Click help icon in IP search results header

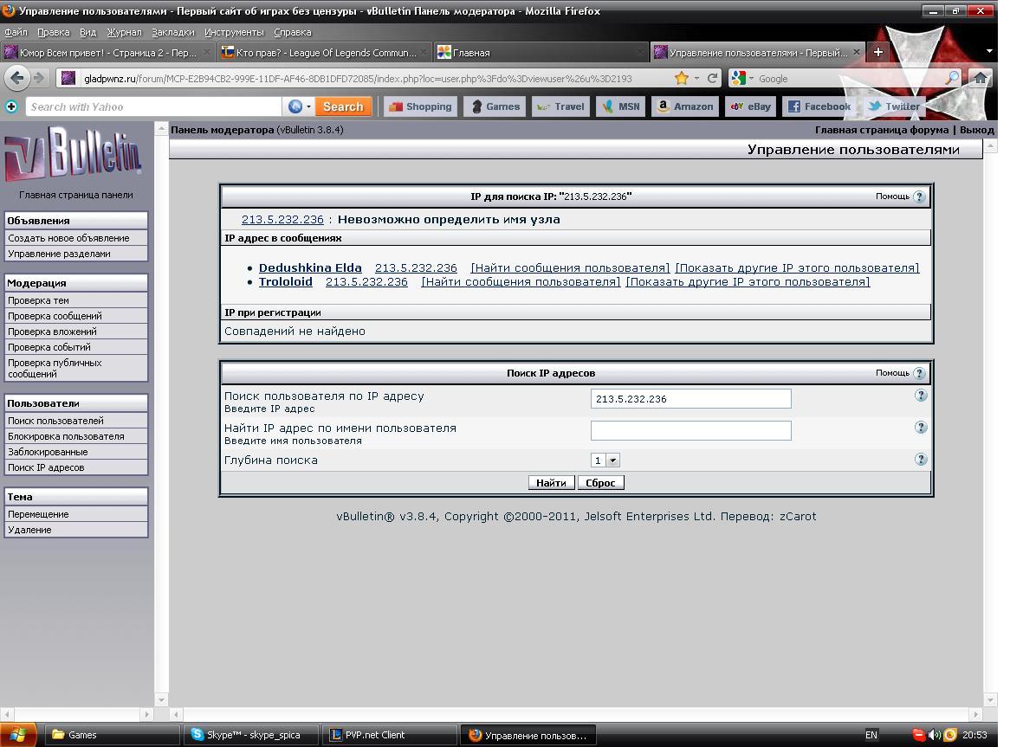(x=920, y=196)
